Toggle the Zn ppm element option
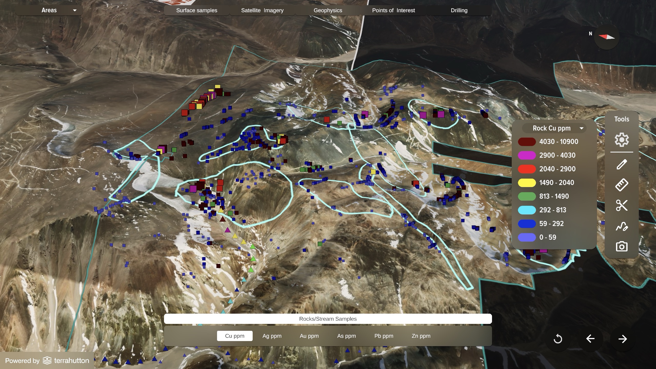 421,336
